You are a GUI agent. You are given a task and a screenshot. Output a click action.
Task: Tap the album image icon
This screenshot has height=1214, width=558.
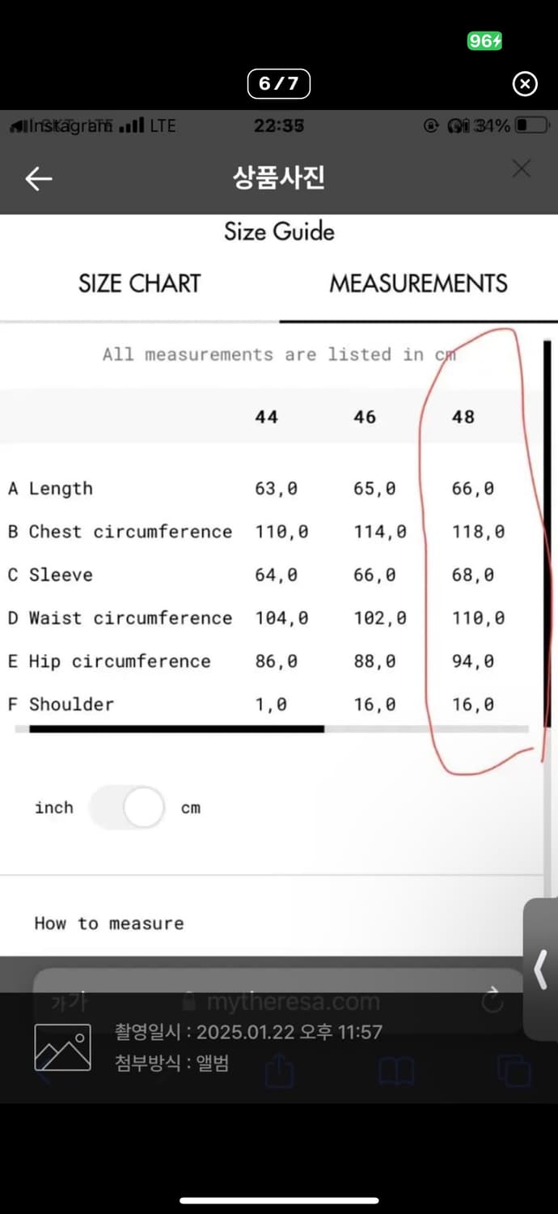62,1047
